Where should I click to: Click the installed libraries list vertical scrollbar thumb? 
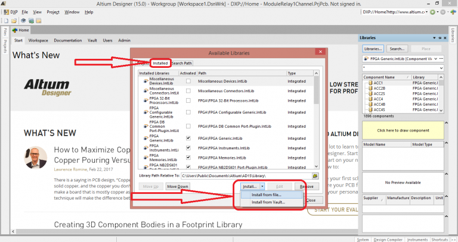(x=316, y=90)
